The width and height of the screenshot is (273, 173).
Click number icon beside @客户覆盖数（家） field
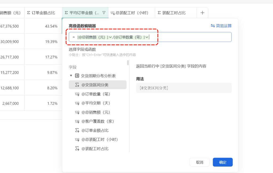tap(77, 121)
